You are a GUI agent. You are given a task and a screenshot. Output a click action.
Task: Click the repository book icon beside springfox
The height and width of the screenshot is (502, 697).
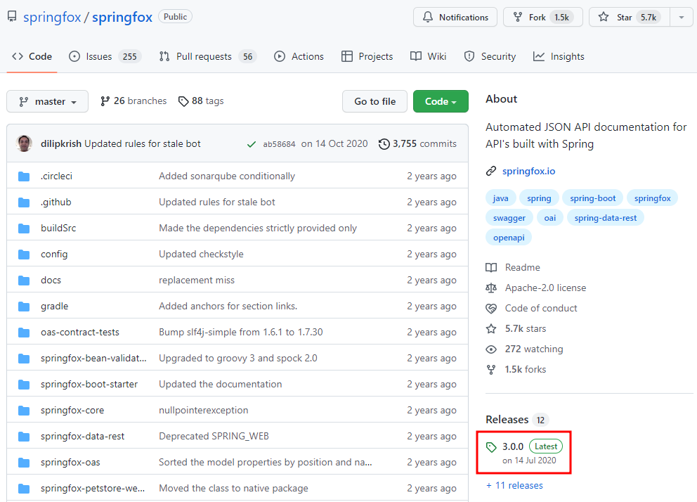coord(12,17)
